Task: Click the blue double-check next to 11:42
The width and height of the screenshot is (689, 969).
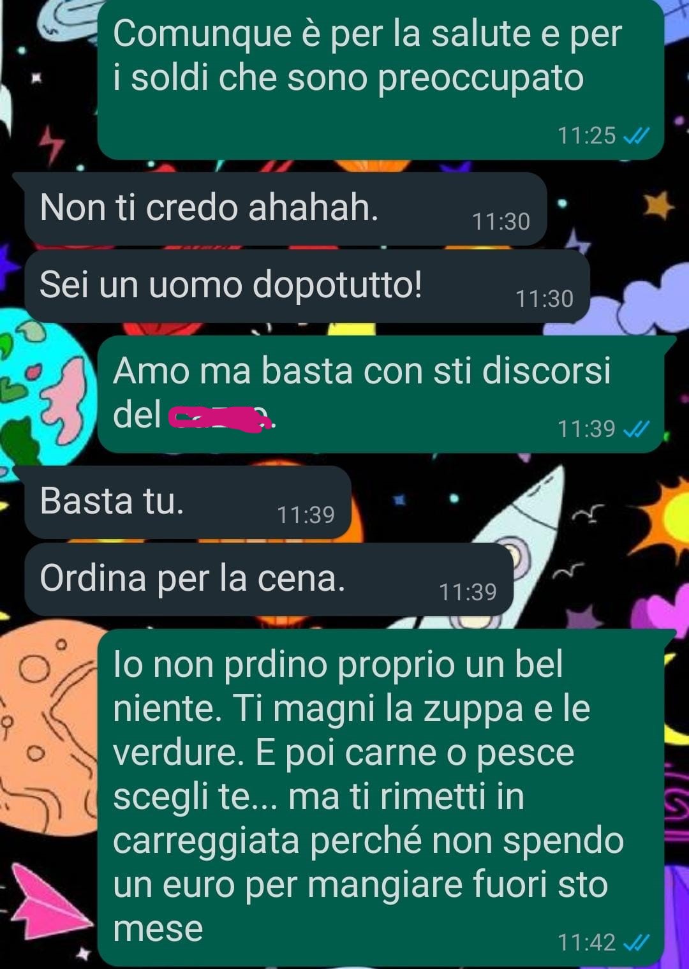Action: tap(636, 942)
